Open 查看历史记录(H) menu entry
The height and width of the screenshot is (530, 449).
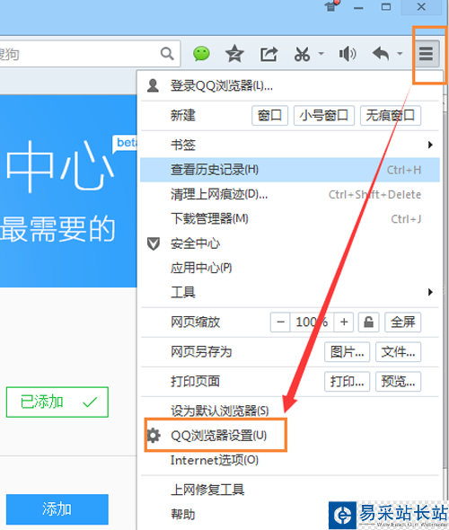pyautogui.click(x=290, y=170)
